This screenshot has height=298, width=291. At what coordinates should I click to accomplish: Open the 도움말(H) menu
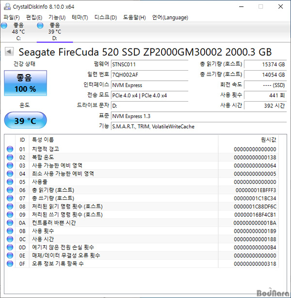coord(134,17)
